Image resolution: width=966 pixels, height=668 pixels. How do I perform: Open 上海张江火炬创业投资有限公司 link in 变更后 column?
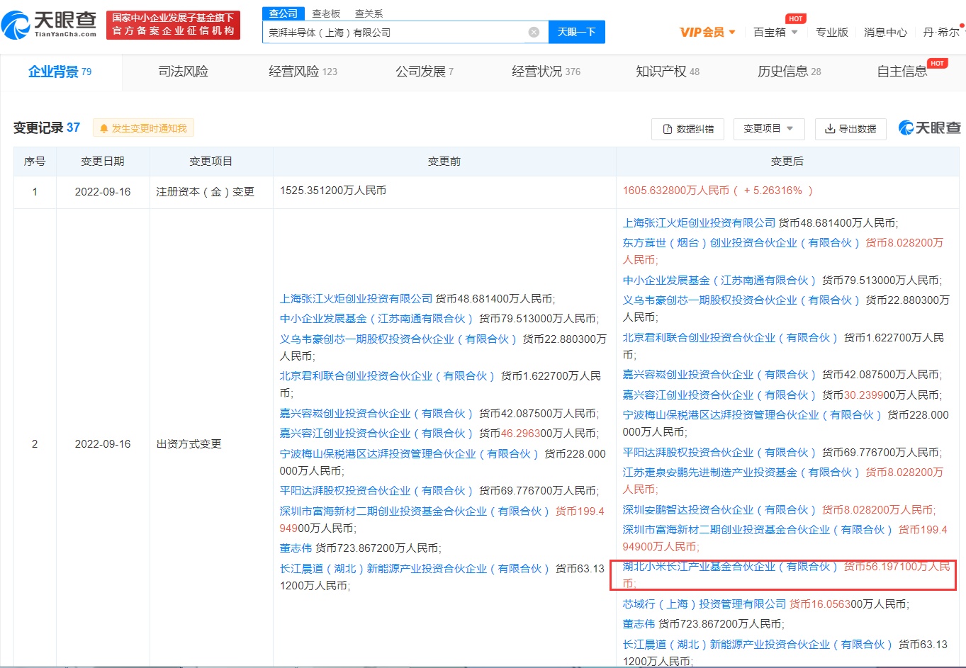coord(699,222)
